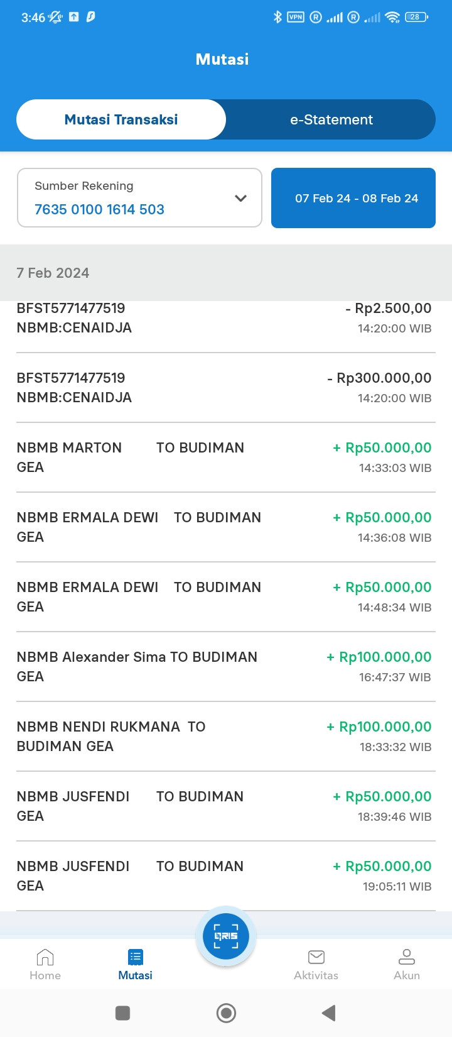Screen dimensions: 452x1037
Task: Open account number 7635 0100 1614 503 selector
Action: tap(139, 197)
